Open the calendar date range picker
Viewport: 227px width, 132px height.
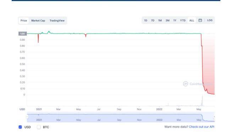(x=200, y=20)
